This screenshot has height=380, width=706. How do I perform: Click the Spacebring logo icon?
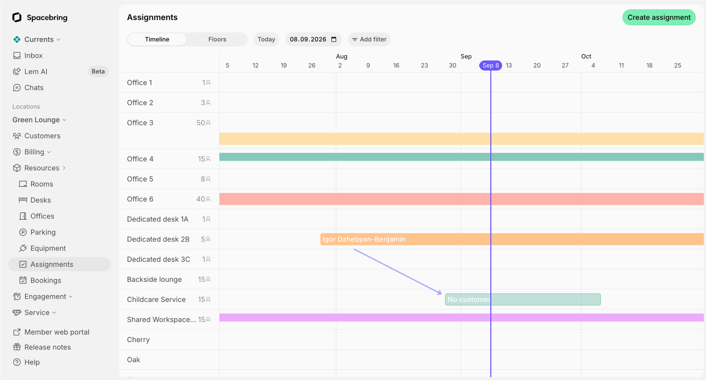coord(17,17)
